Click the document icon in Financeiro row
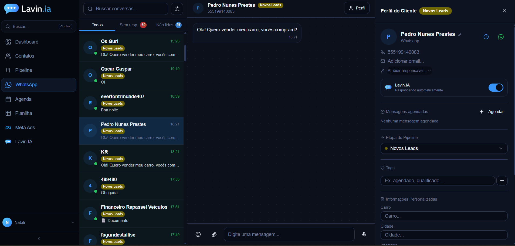 click(104, 221)
